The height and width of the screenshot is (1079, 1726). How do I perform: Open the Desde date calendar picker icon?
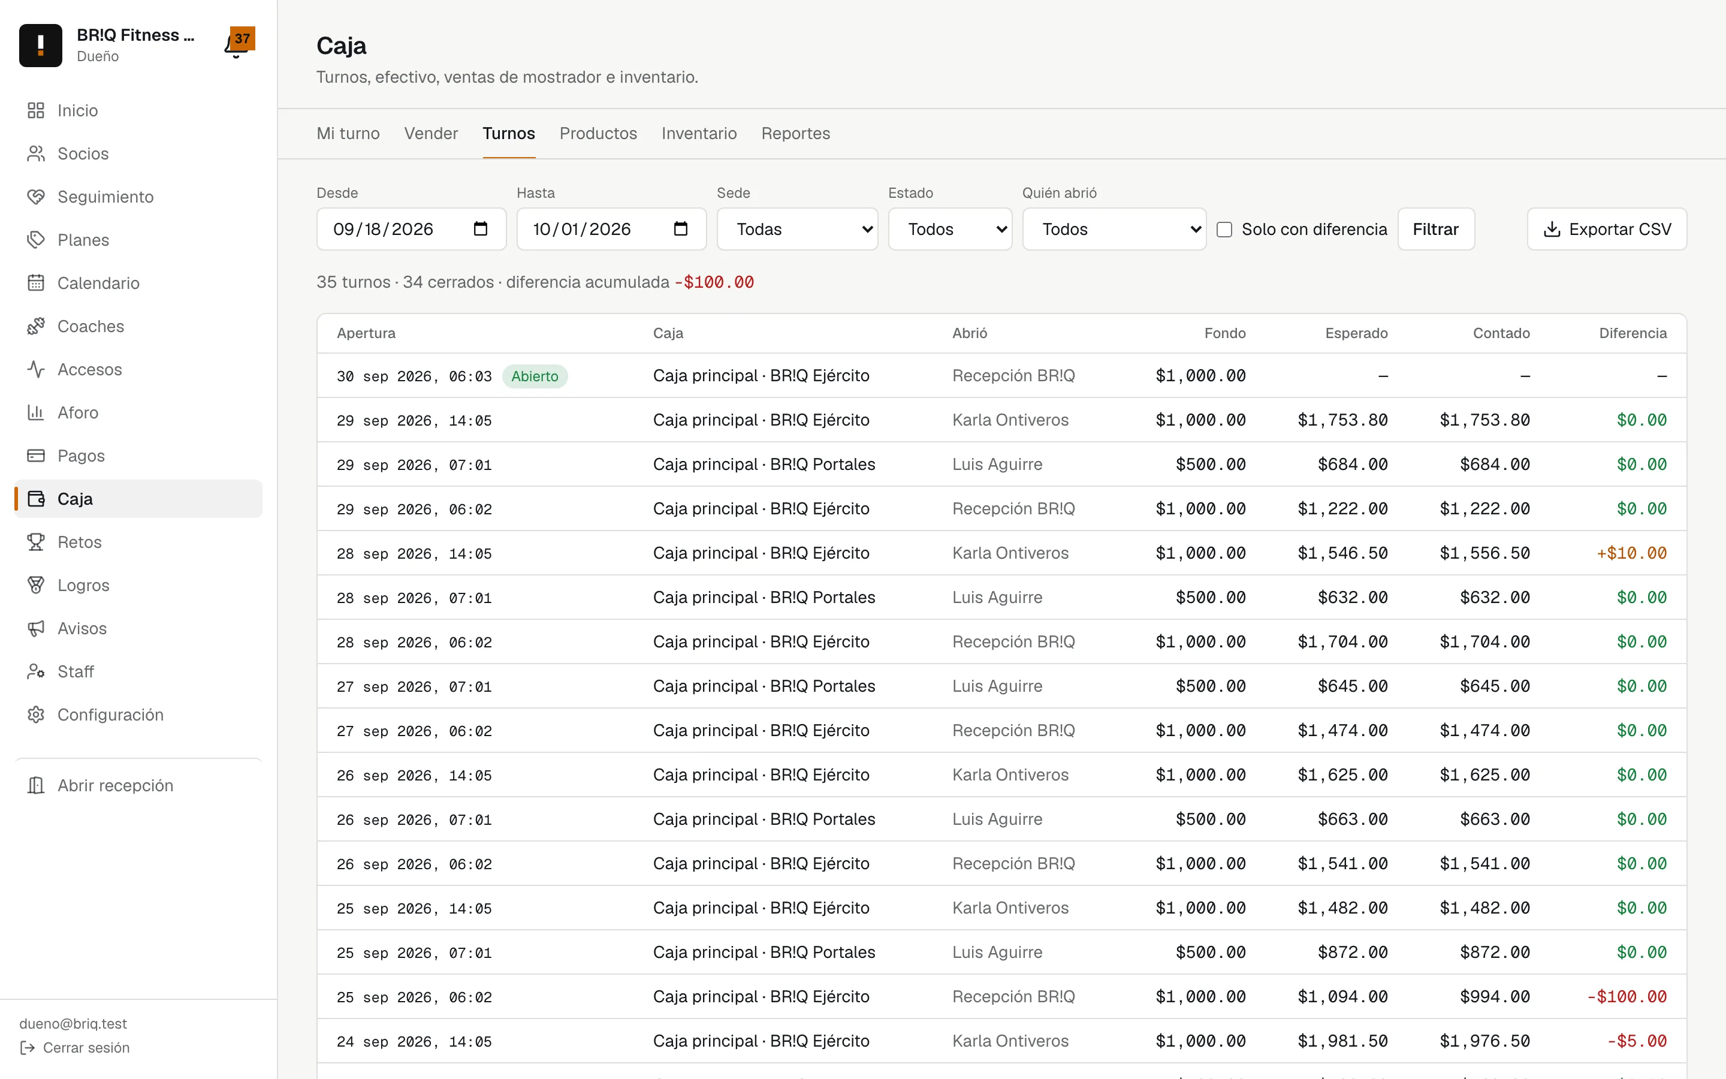tap(481, 229)
